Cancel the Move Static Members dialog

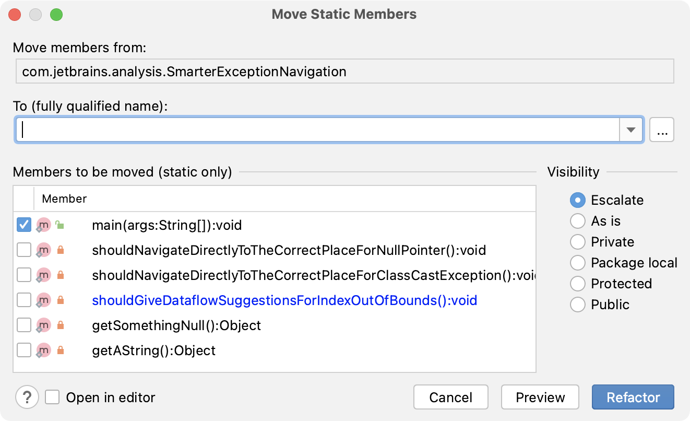tap(451, 397)
